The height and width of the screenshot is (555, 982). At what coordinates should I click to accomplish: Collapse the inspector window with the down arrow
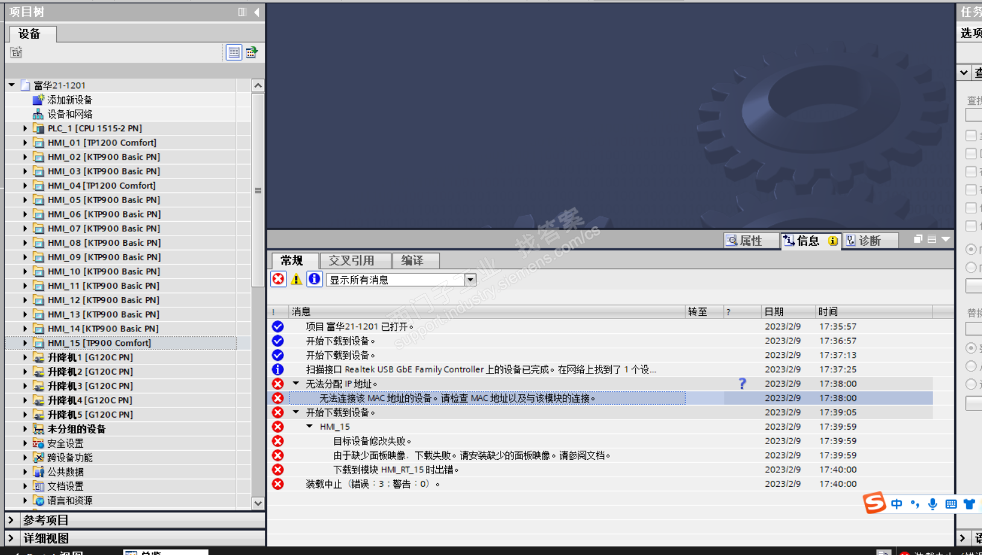[x=946, y=239]
